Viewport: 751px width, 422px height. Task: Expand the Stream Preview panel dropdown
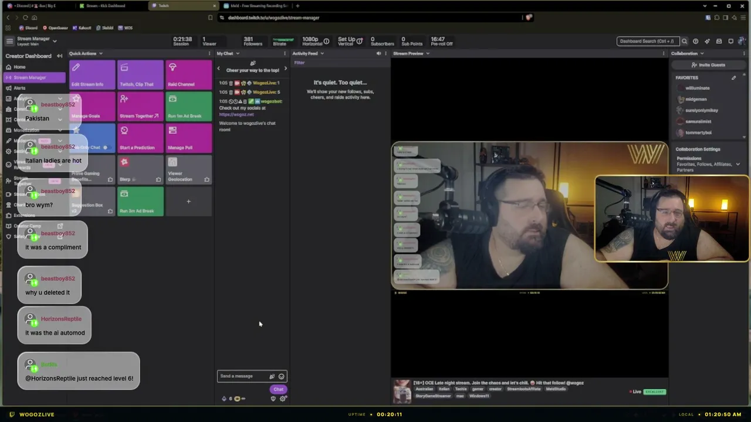point(428,53)
